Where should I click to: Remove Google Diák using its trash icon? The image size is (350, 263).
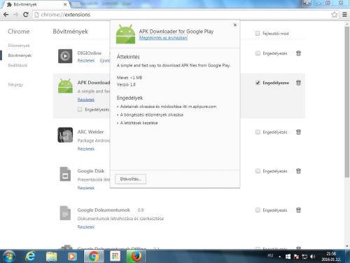click(x=298, y=171)
